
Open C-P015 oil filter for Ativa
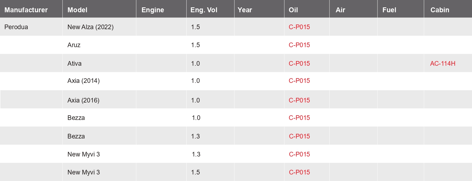[x=299, y=64]
